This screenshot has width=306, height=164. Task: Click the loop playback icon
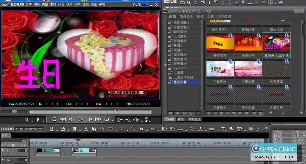(x=107, y=119)
